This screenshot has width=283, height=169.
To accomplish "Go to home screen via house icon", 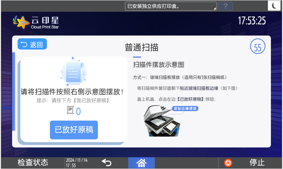I will click(141, 163).
